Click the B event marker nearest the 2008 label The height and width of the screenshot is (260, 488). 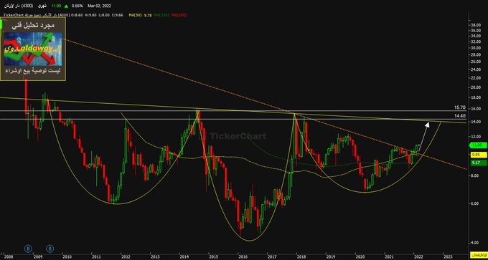(28, 249)
